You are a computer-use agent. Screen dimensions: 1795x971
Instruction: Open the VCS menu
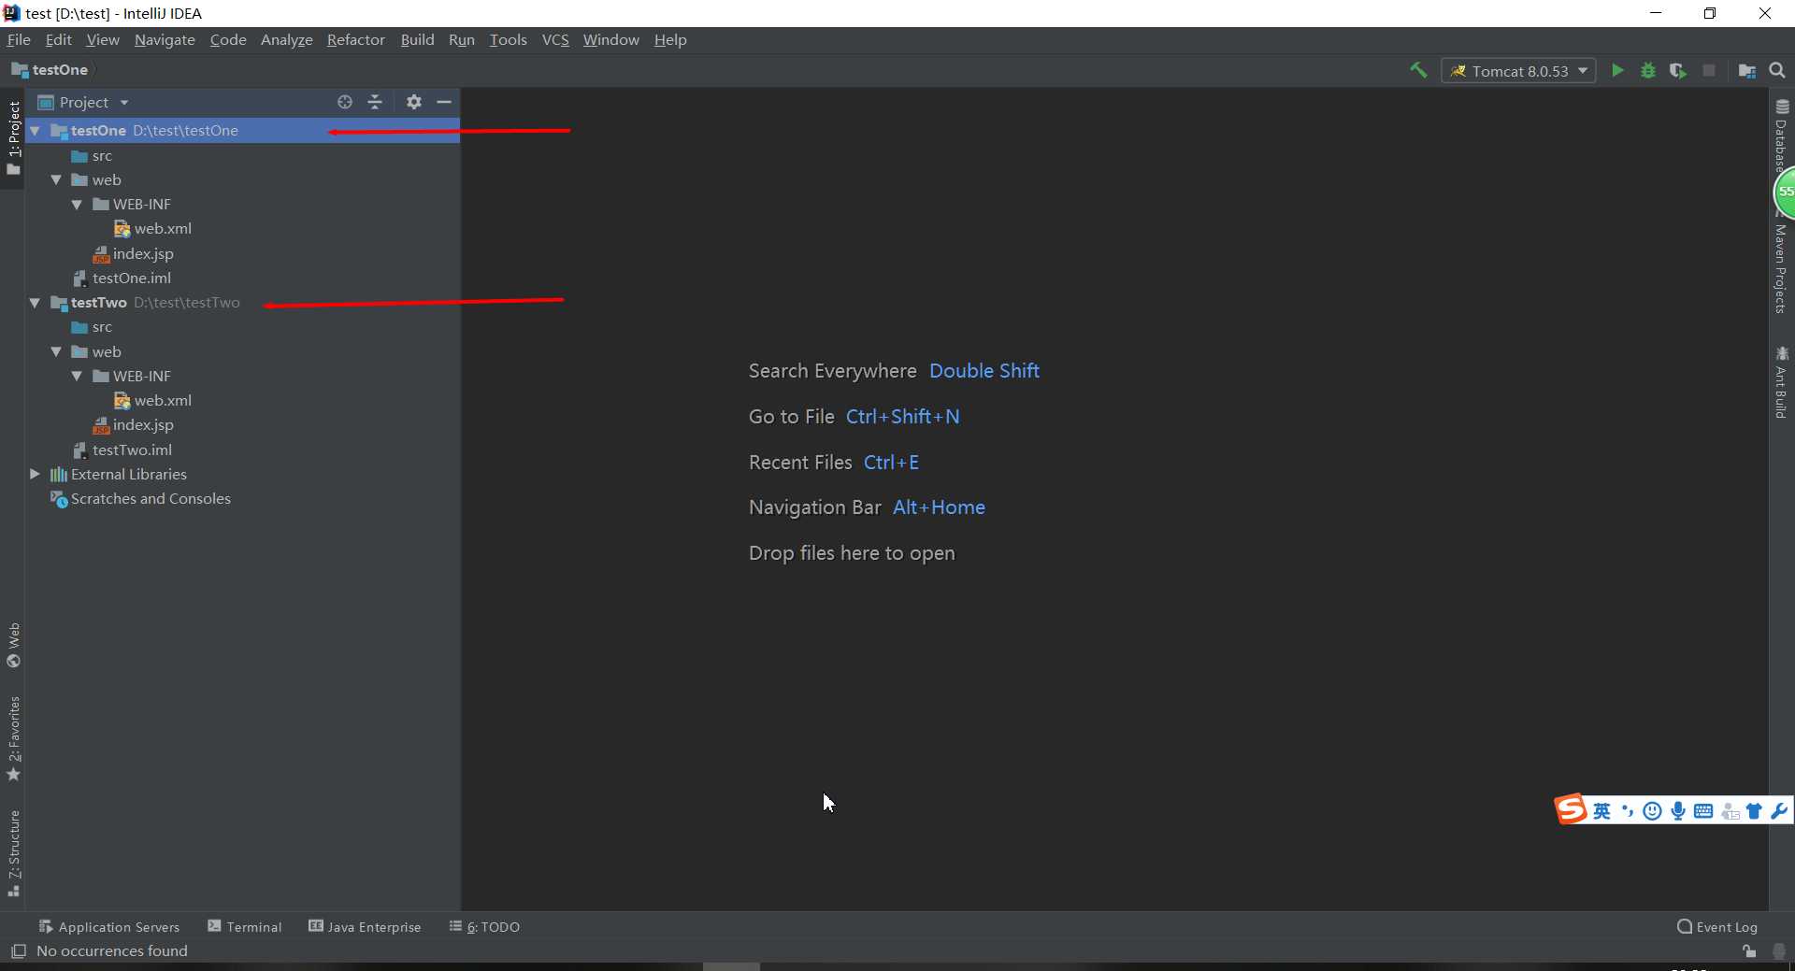pyautogui.click(x=555, y=39)
